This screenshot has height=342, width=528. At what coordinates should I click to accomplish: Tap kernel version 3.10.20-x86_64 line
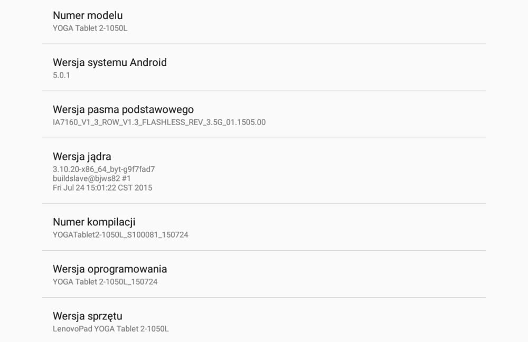[103, 169]
